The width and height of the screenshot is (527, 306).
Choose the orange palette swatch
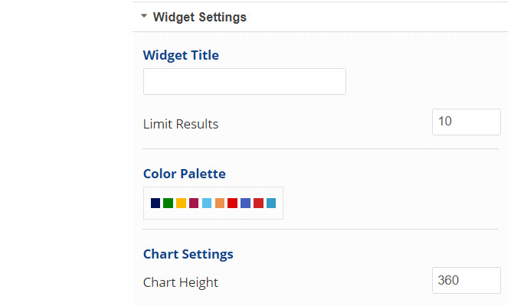[x=220, y=203]
